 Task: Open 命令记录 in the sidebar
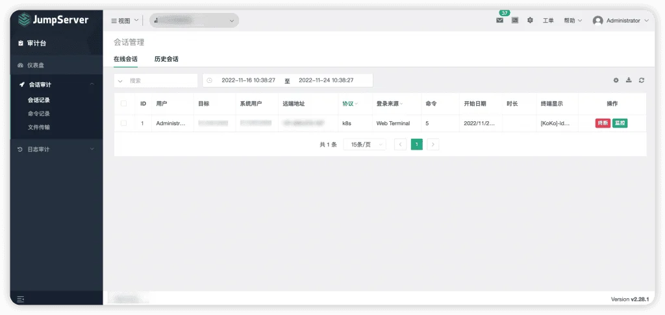(39, 113)
